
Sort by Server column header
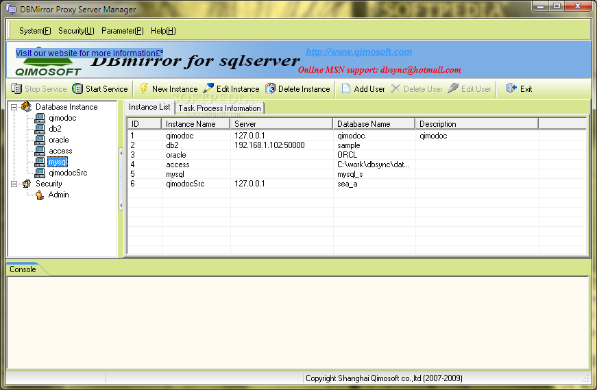pos(282,124)
